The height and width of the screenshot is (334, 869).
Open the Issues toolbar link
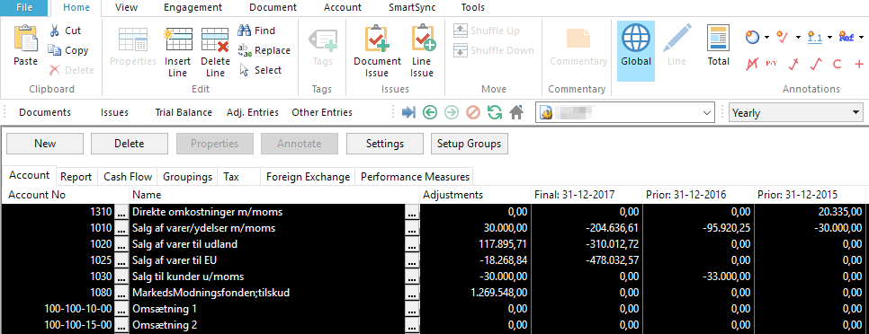[x=115, y=113]
